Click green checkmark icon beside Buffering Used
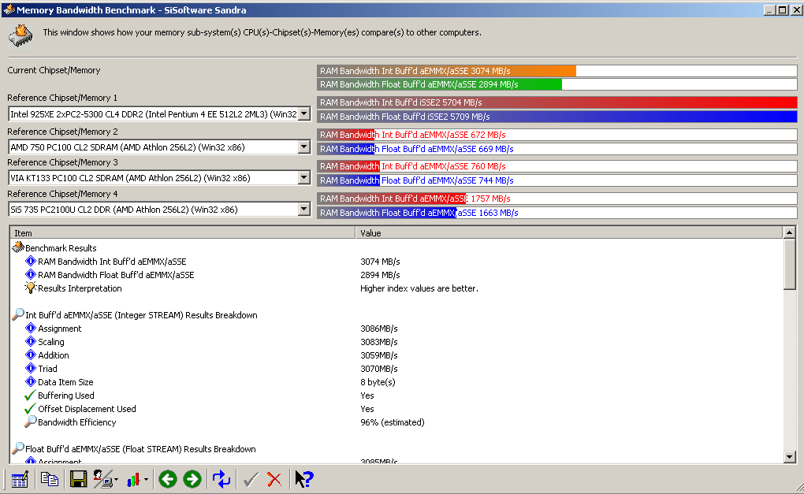 click(x=30, y=395)
